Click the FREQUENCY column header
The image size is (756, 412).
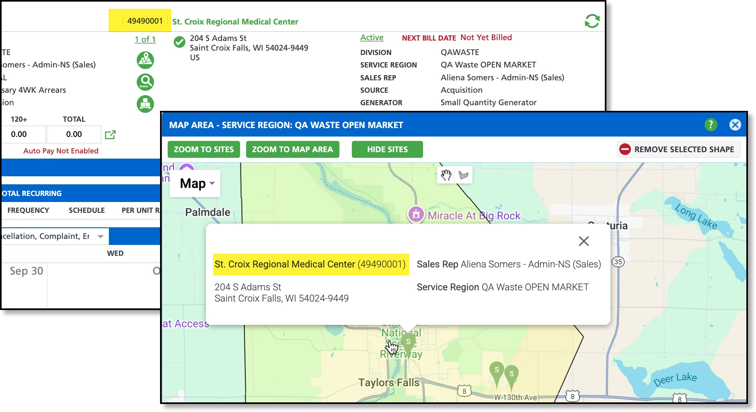pos(28,210)
